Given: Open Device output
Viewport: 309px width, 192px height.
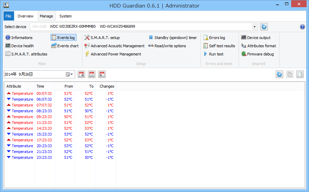Looking at the screenshot, I should point(256,38).
